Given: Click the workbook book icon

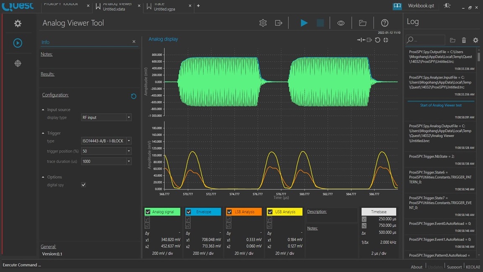Looking at the screenshot, I should pos(397,6).
